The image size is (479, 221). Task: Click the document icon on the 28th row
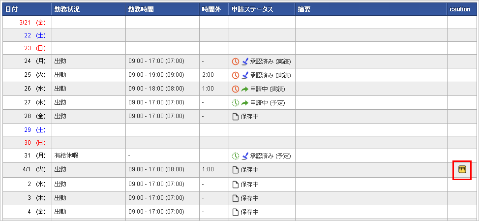(x=235, y=117)
